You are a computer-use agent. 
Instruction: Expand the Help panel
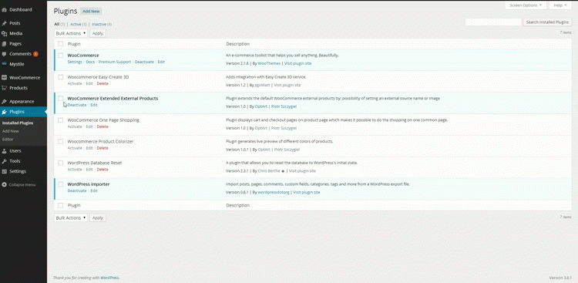[560, 5]
